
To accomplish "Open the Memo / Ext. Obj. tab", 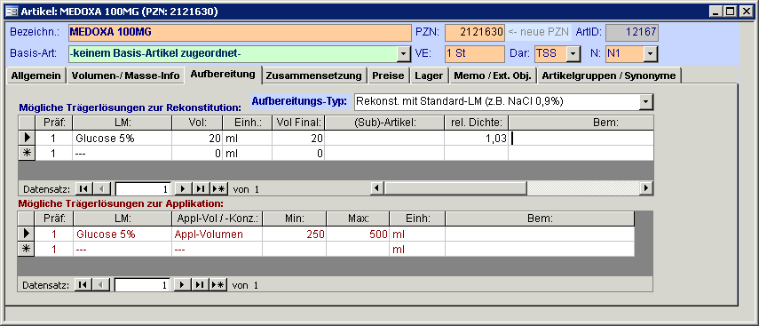I will click(x=493, y=76).
